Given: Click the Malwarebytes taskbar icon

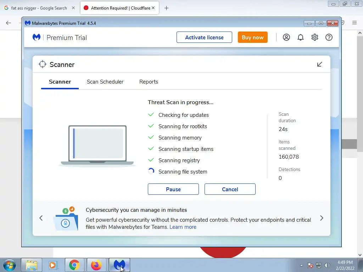Looking at the screenshot, I should pyautogui.click(x=119, y=265).
